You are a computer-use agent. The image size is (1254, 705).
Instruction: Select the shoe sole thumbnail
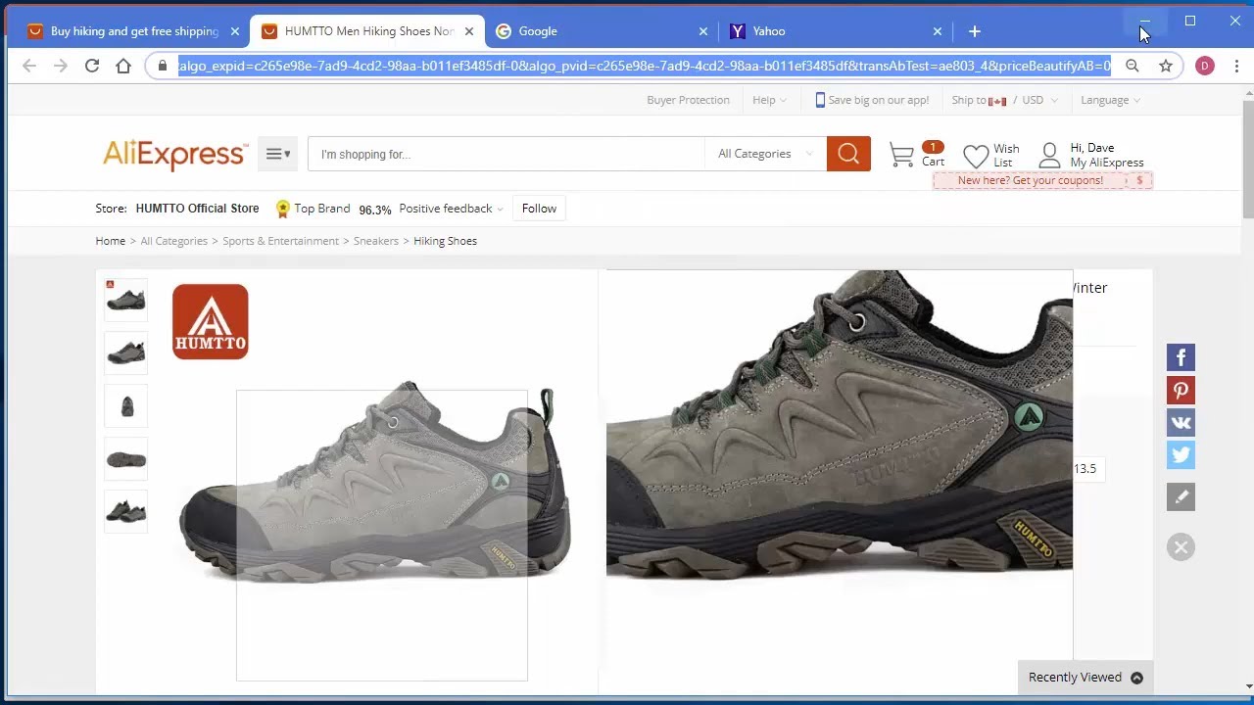coord(125,458)
